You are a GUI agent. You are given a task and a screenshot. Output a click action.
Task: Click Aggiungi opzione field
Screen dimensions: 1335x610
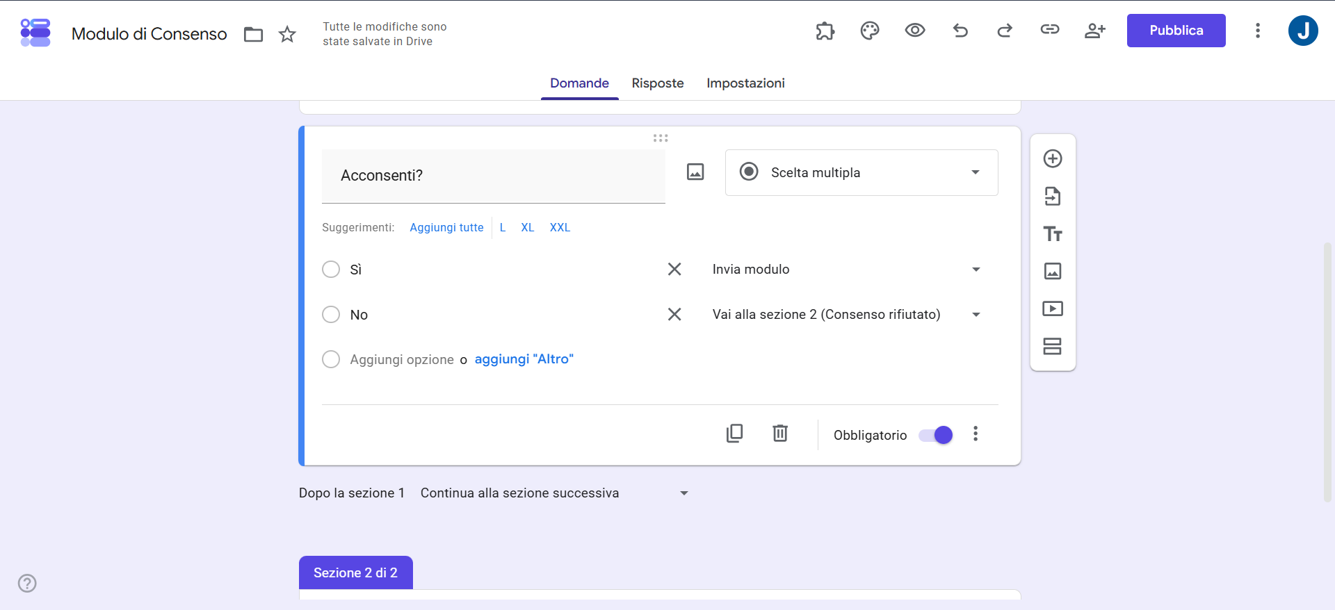point(402,359)
